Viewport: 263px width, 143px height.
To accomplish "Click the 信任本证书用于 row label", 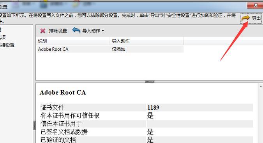I will point(61,124).
